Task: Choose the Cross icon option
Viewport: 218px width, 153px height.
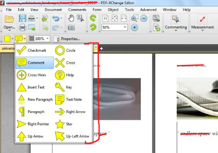Action: point(73,63)
